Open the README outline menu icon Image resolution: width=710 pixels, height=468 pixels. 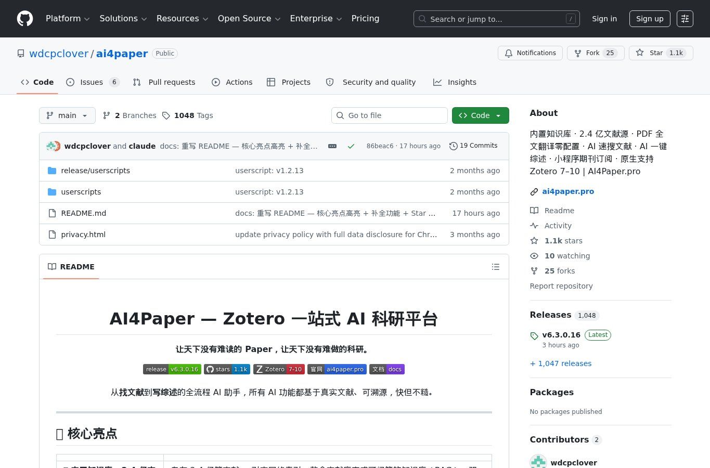(x=496, y=267)
